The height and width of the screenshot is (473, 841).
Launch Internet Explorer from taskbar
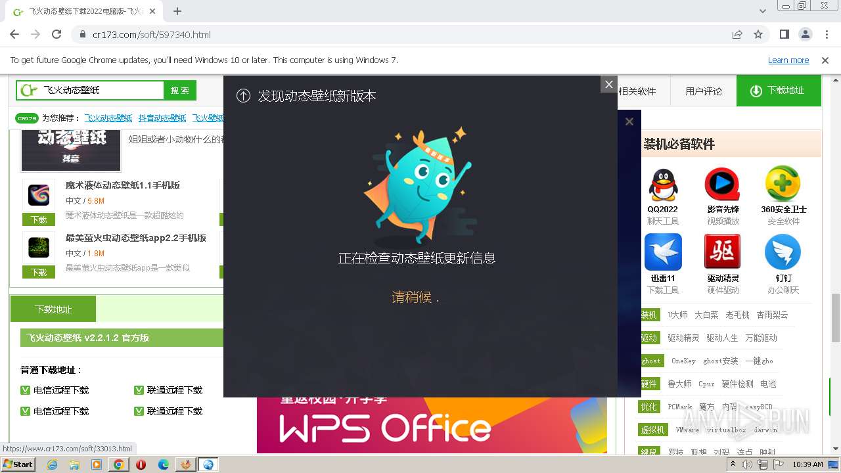pos(53,464)
